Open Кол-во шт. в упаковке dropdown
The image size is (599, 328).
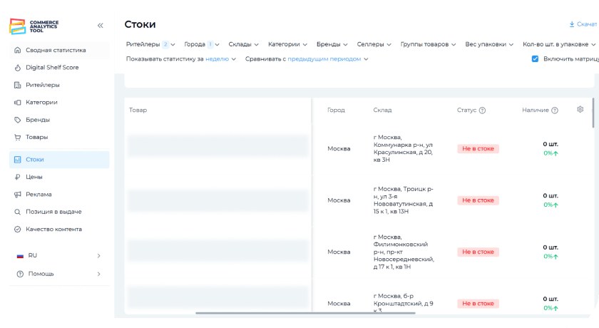[x=559, y=44]
